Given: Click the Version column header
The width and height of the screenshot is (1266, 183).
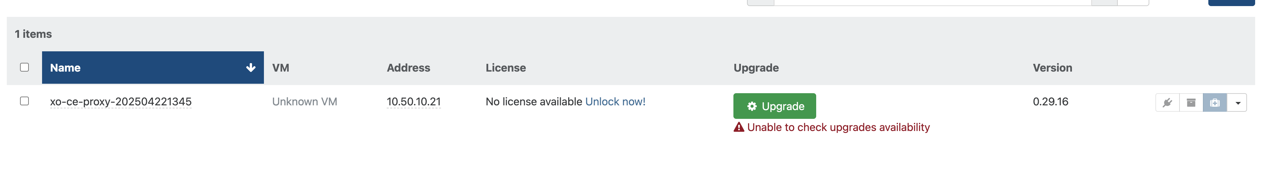Looking at the screenshot, I should [1052, 68].
